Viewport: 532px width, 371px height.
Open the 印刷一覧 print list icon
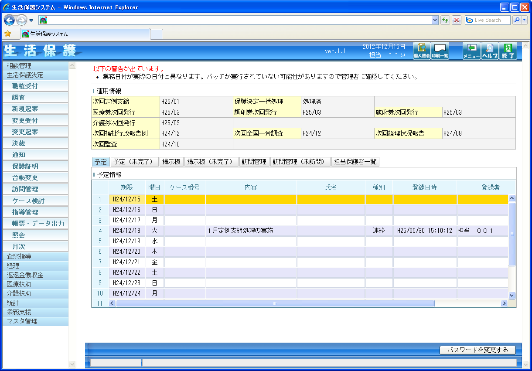(440, 51)
